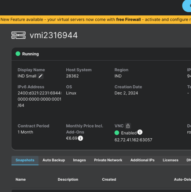Screen dimensions: 191x192
Task: Edit the IND Small display name pencil
Action: point(41,76)
